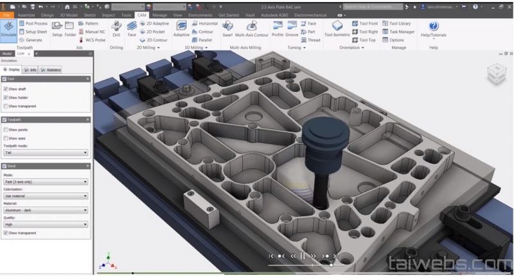Image resolution: width=514 pixels, height=276 pixels.
Task: Open the Quality dropdown set to High
Action: (45, 225)
